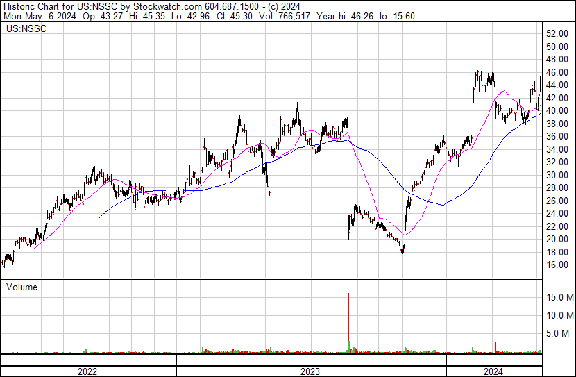This screenshot has width=576, height=377.
Task: Click the 2024 red volume bar
Action: (x=495, y=347)
